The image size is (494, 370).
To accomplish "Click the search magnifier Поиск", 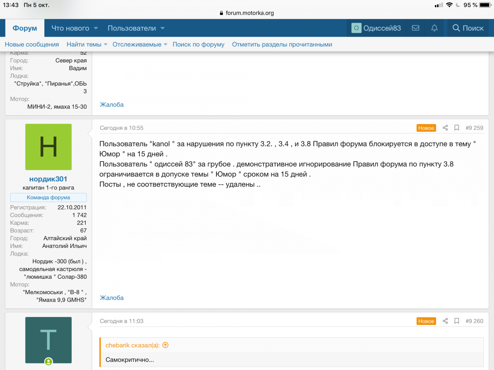I will pyautogui.click(x=468, y=28).
